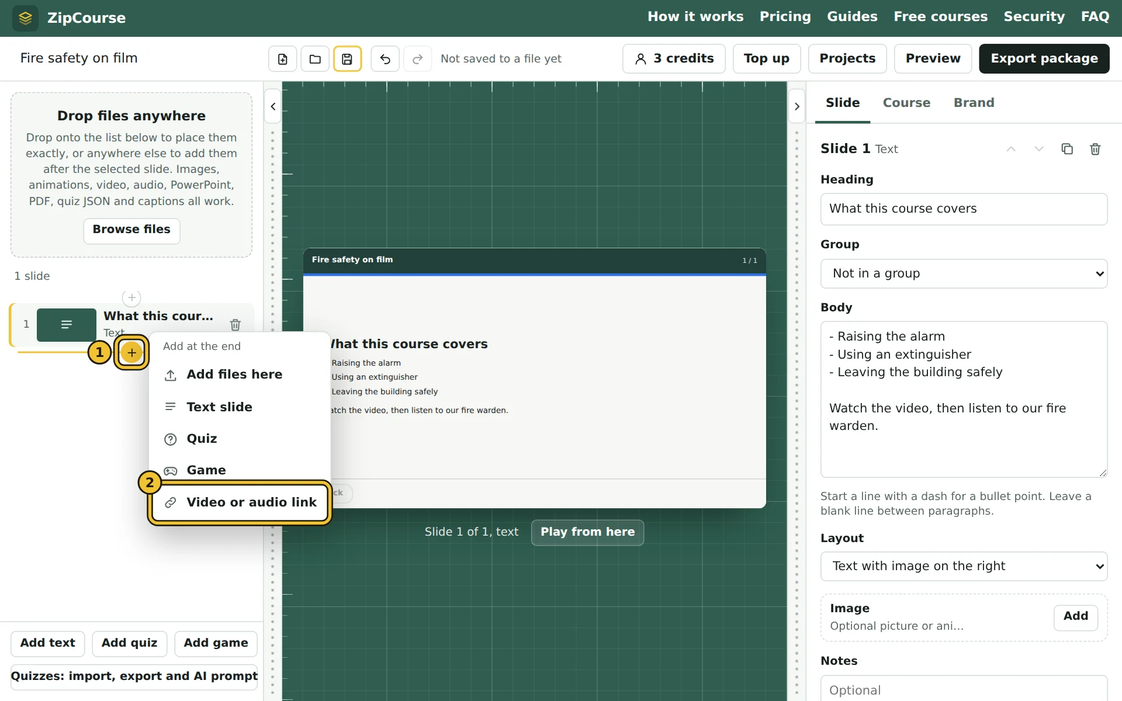Screen dimensions: 1122x701
Task: Move Slide 1 down with the chevron
Action: (x=1039, y=149)
